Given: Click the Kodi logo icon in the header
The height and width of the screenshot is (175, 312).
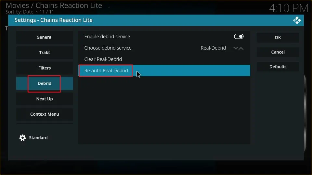Looking at the screenshot, I should [297, 20].
